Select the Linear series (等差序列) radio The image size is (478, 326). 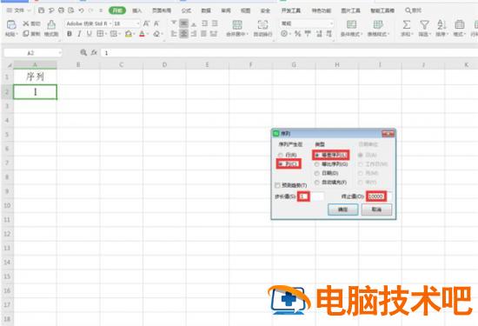click(x=316, y=155)
